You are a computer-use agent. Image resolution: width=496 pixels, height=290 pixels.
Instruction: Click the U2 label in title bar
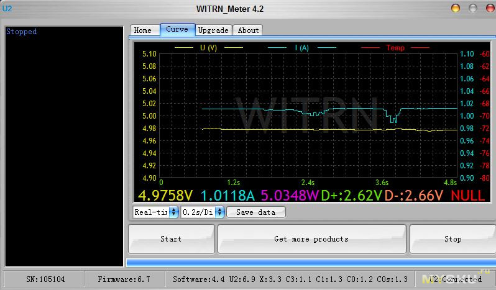(x=7, y=9)
